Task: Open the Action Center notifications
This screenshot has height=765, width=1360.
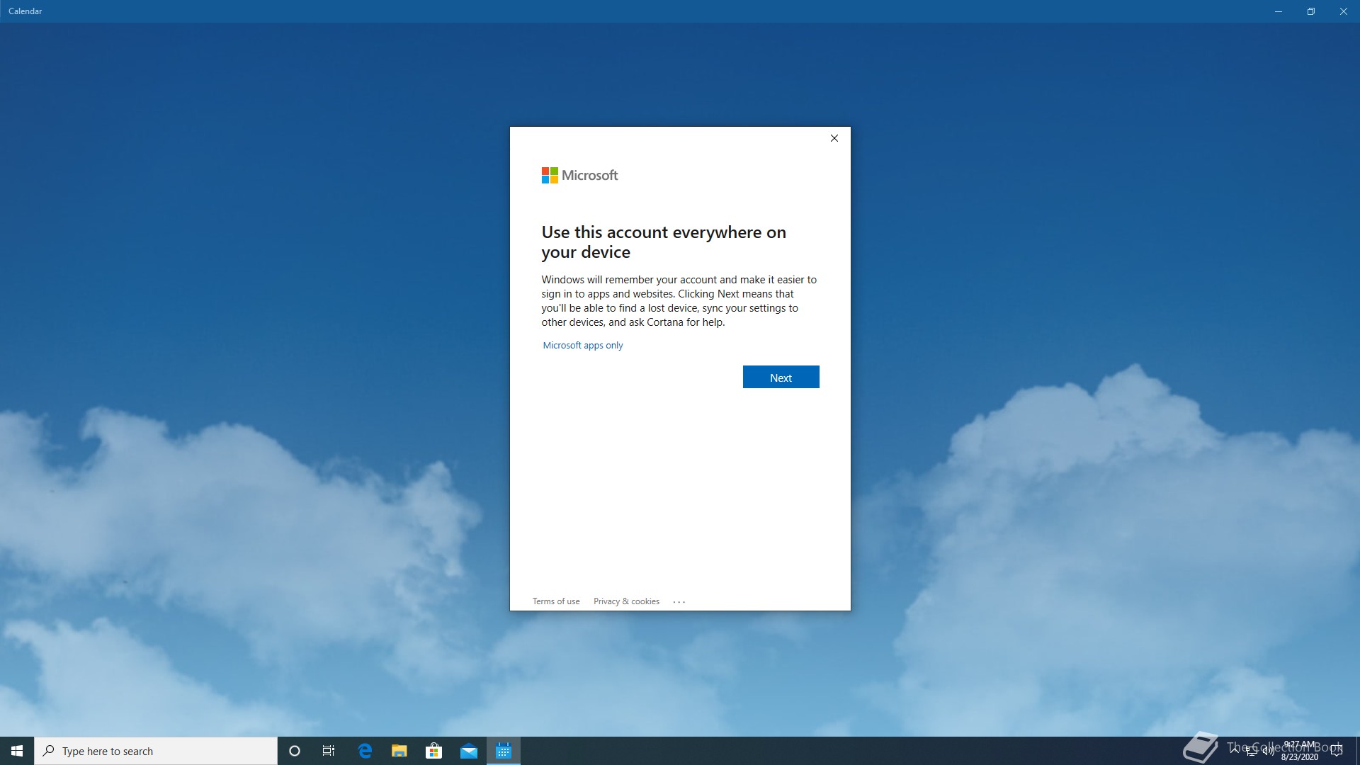Action: coord(1337,751)
